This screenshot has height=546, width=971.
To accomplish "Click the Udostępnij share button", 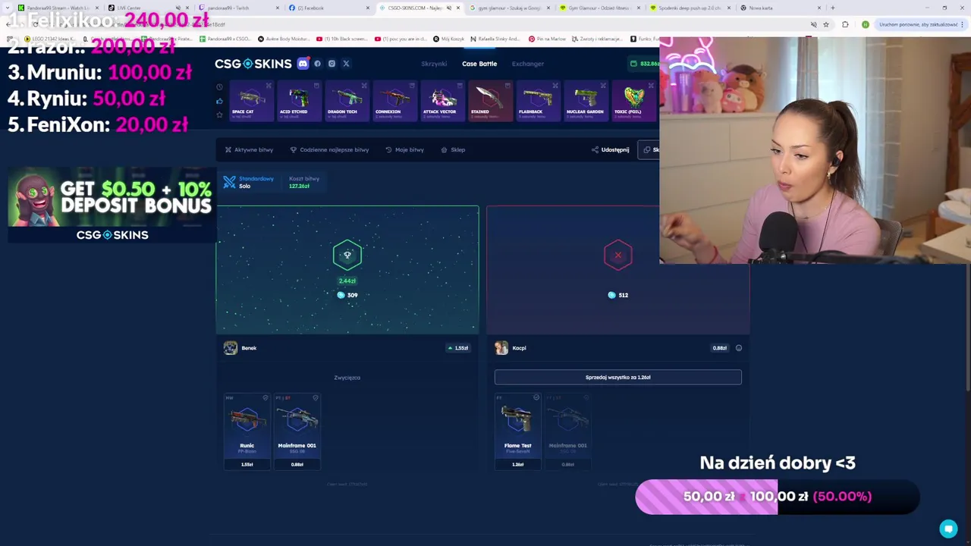I will (x=611, y=149).
